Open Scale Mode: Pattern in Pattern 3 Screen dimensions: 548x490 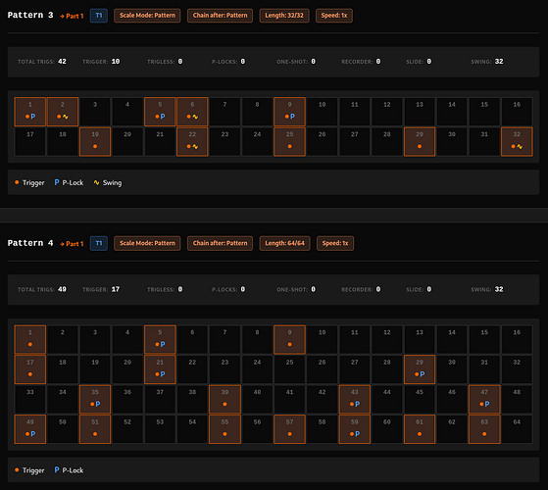pos(147,16)
